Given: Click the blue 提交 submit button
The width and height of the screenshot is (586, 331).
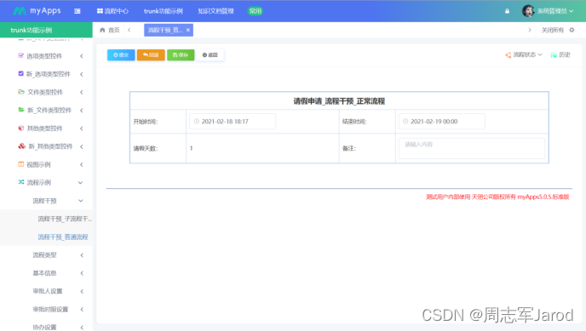Looking at the screenshot, I should [x=121, y=54].
